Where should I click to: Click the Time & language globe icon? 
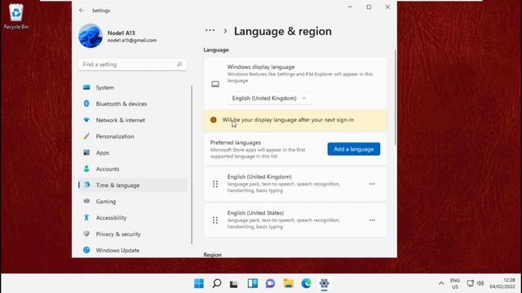[86, 185]
